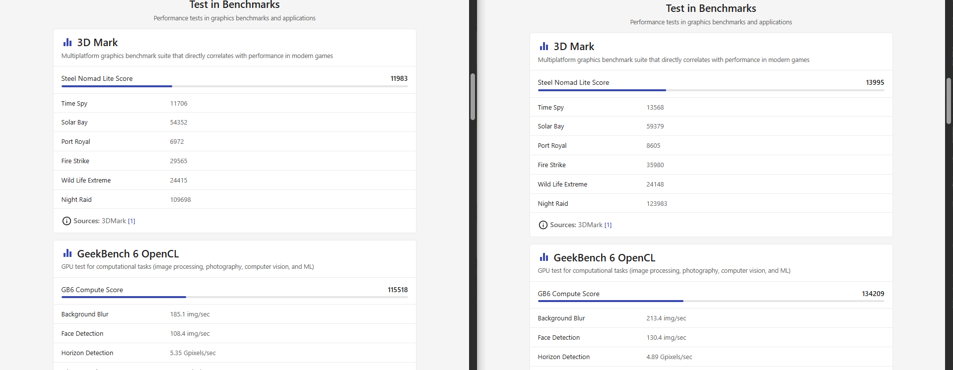Click the Test in Benchmarks title in right pane
Image resolution: width=953 pixels, height=370 pixels.
711,8
